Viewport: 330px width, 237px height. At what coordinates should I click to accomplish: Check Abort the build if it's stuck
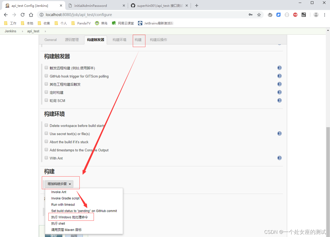[46, 142]
